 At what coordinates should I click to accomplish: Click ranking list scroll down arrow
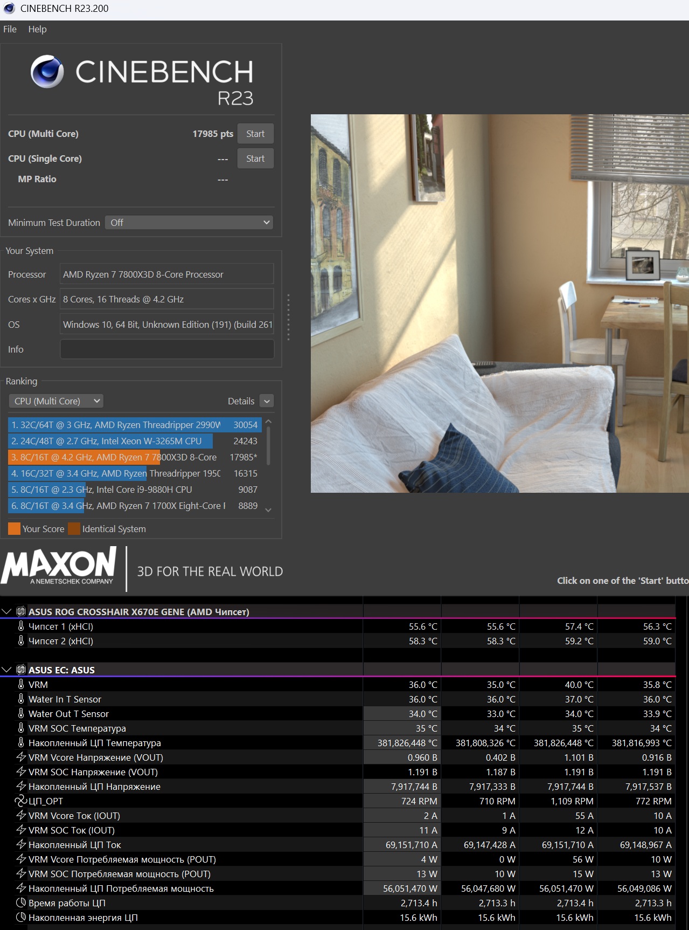click(x=268, y=509)
